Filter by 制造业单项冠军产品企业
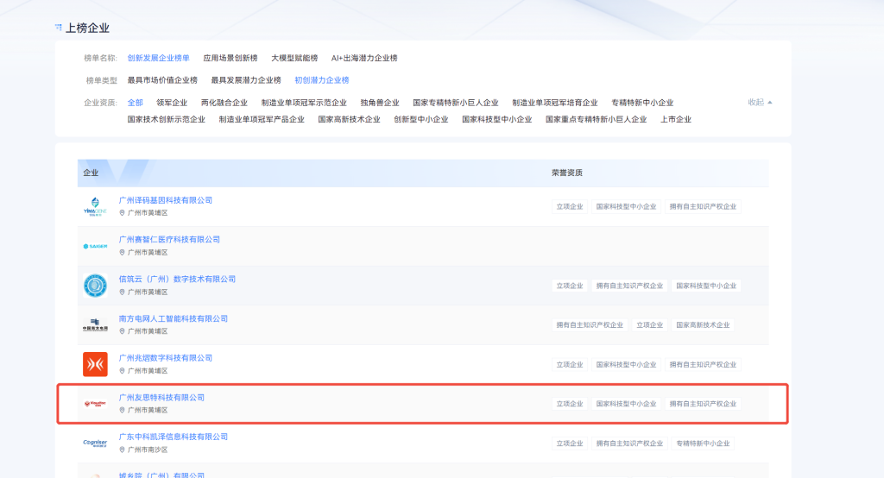Viewport: 884px width, 478px height. (262, 119)
